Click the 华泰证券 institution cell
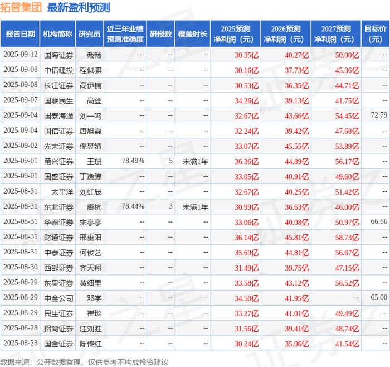 (x=58, y=223)
